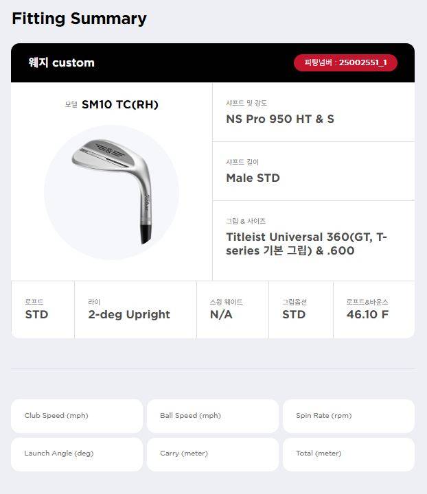427x494 pixels.
Task: Click the red fitting number 25002551_1 badge
Action: click(345, 62)
